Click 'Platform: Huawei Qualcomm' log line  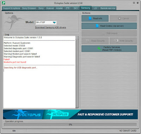click(x=17, y=43)
